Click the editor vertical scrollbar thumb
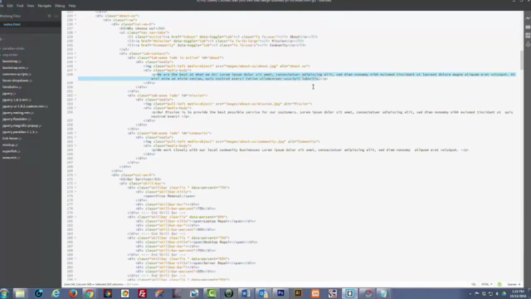This screenshot has height=299, width=531. (x=522, y=60)
